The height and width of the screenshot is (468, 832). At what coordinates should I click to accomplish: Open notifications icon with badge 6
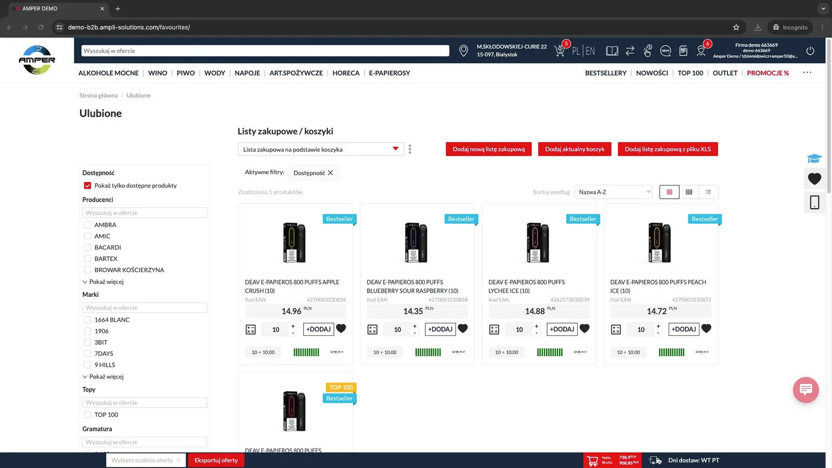point(701,50)
